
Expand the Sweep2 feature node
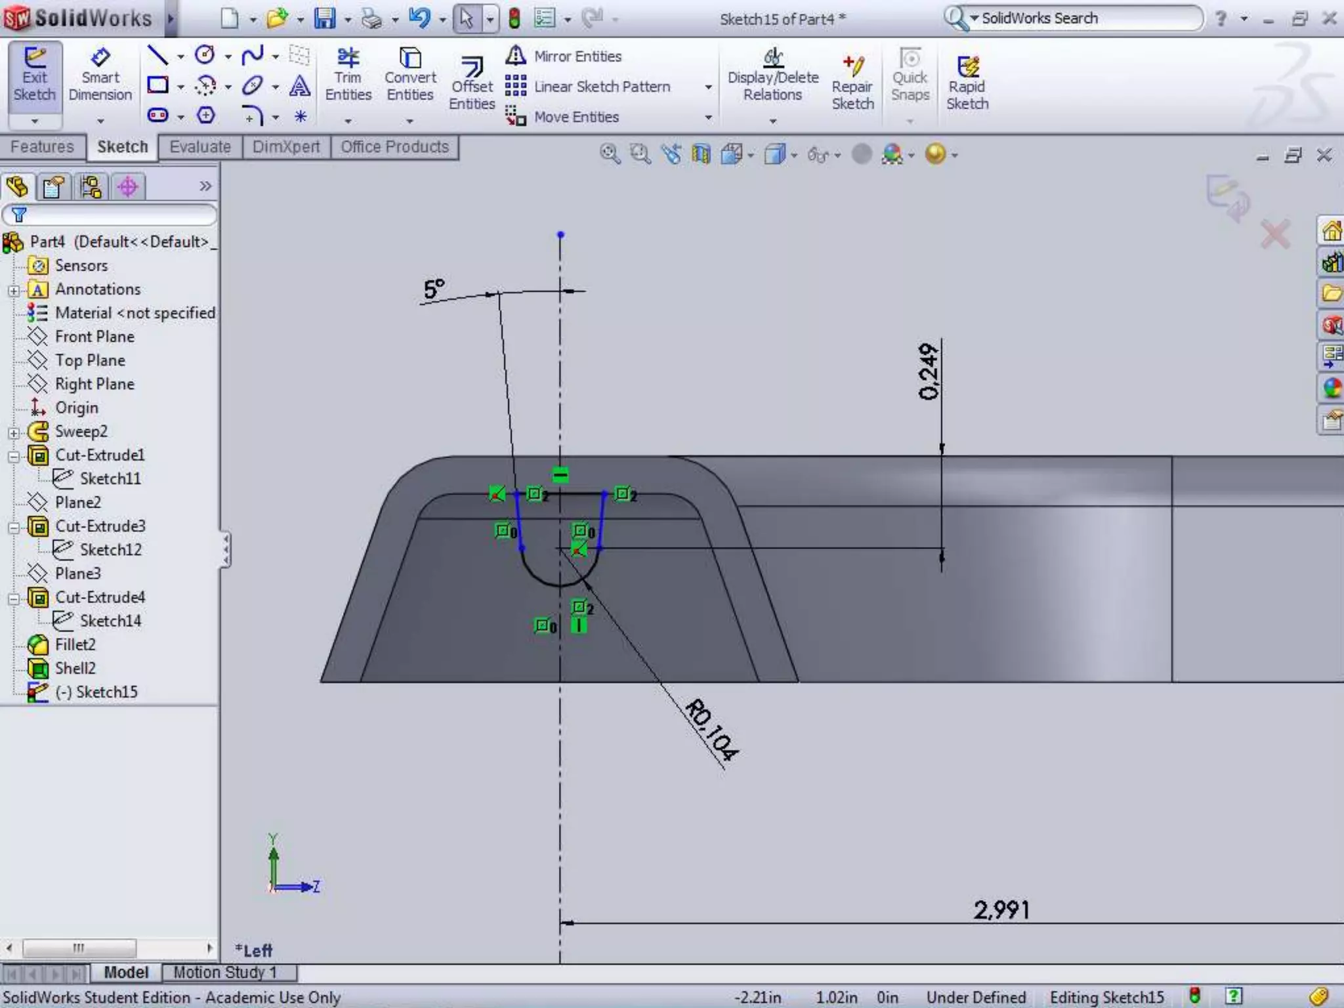(x=14, y=432)
